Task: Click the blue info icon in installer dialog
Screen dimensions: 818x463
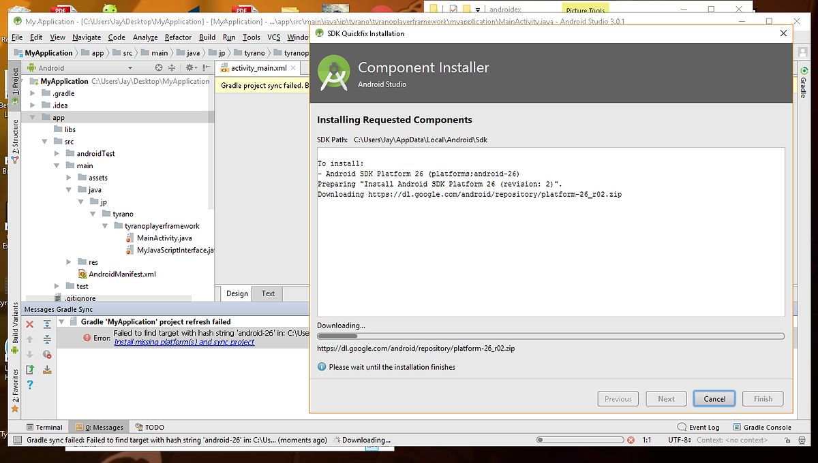Action: (322, 366)
